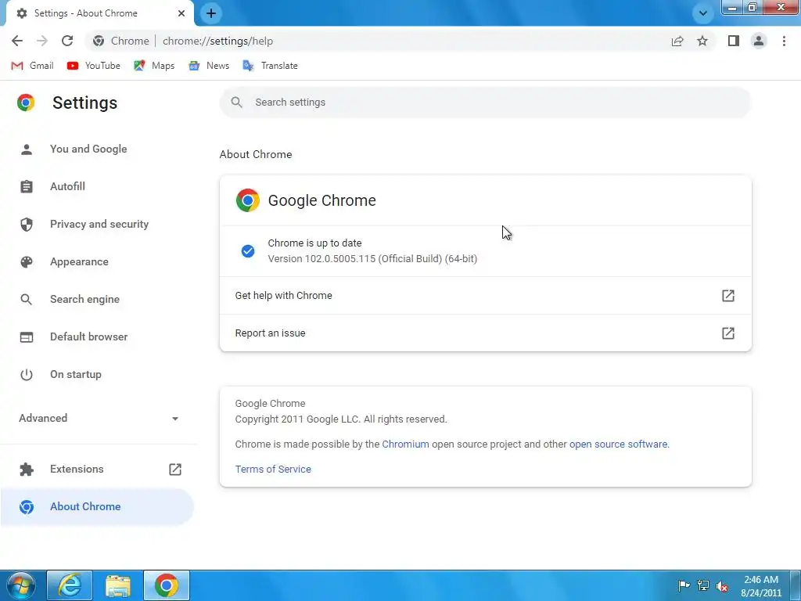
Task: Open the profile avatar icon
Action: [759, 41]
